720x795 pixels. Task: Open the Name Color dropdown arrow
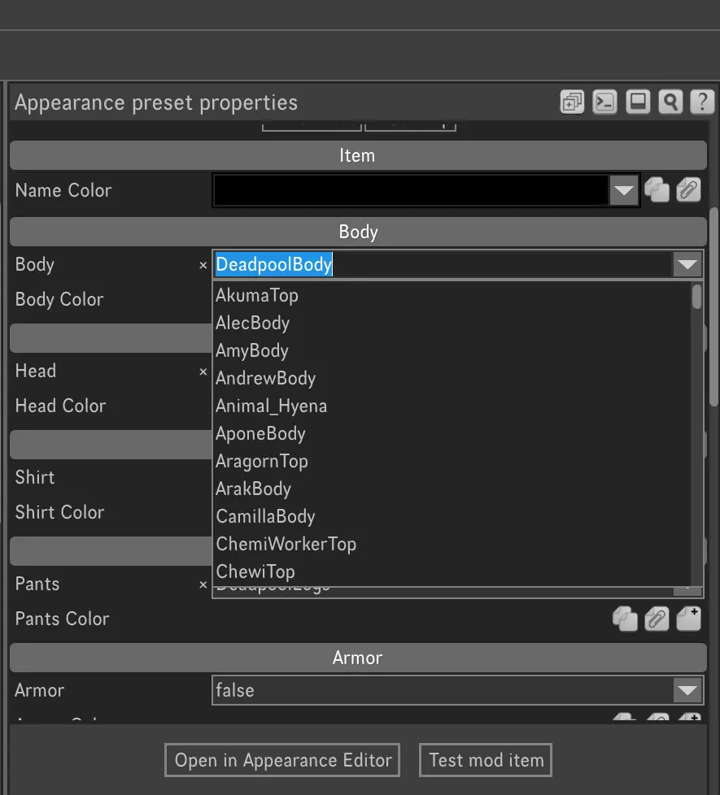coord(624,191)
